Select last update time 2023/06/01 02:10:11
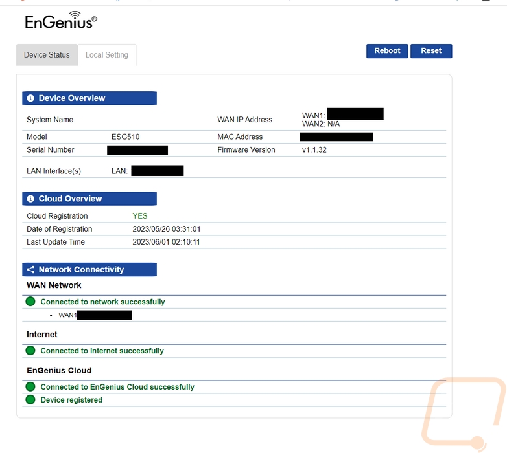Image resolution: width=507 pixels, height=453 pixels. (166, 242)
